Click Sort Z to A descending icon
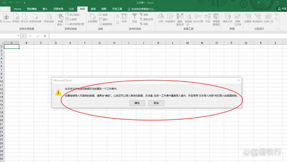This screenshot has height=162, width=287. (x=118, y=22)
